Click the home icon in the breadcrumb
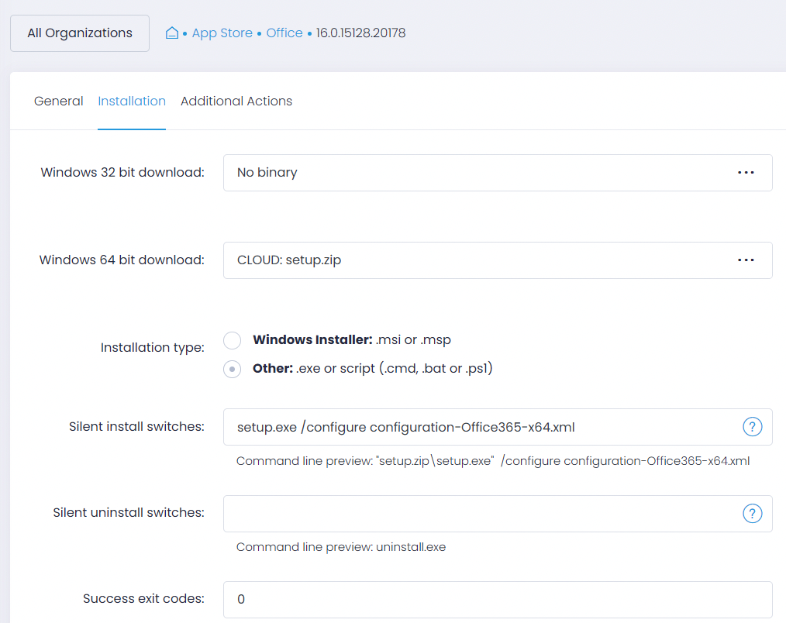Image resolution: width=786 pixels, height=623 pixels. coord(171,33)
